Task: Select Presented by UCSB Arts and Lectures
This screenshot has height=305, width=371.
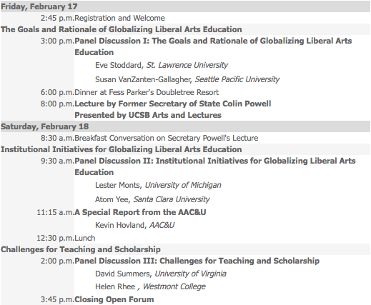Action: [x=148, y=115]
